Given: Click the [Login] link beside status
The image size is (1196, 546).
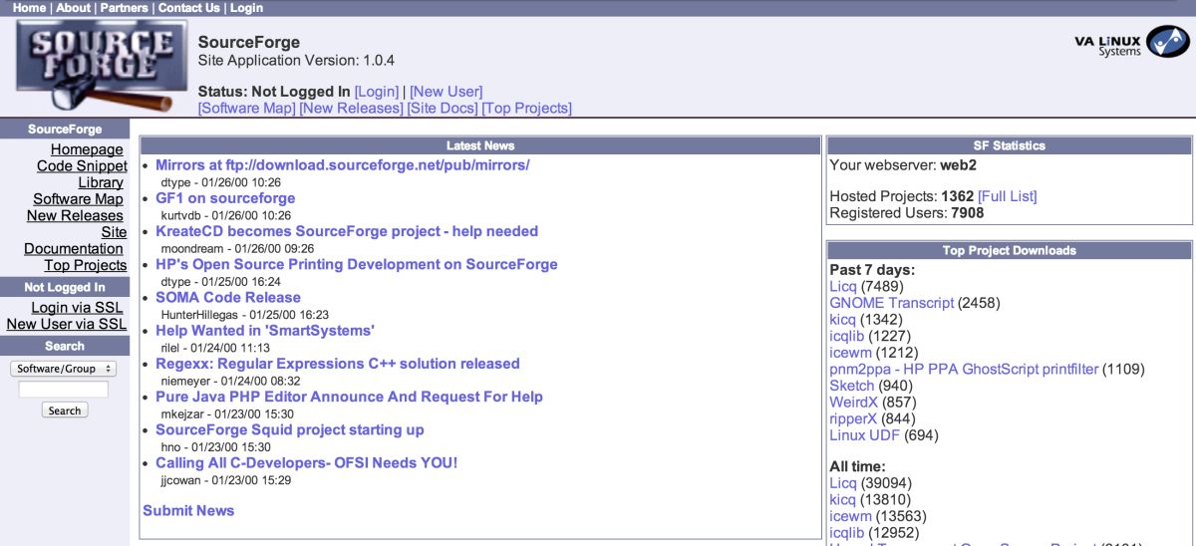Looking at the screenshot, I should click(x=377, y=92).
